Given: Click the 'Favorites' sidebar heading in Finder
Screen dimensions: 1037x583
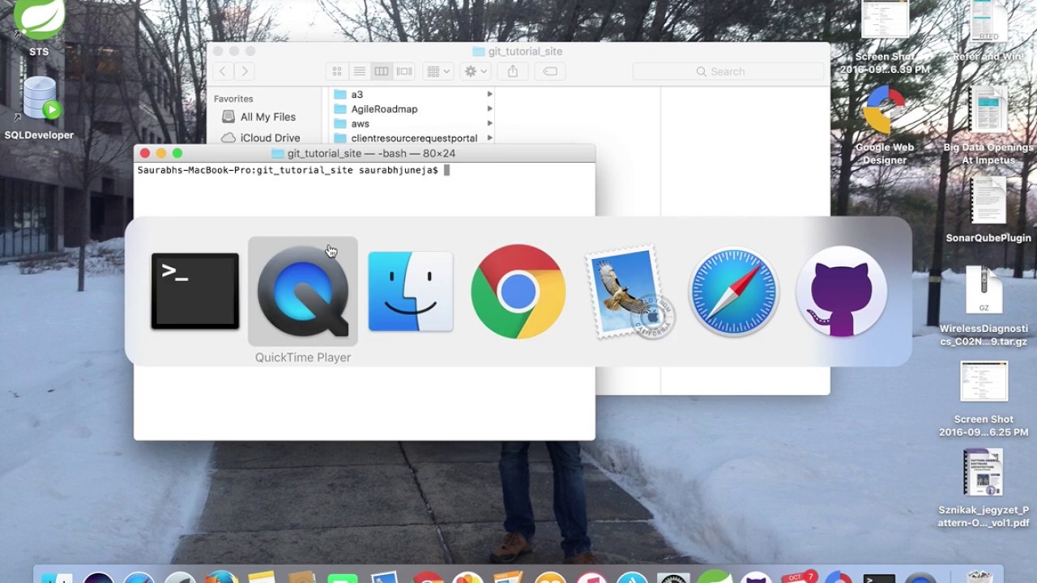Looking at the screenshot, I should coord(233,99).
